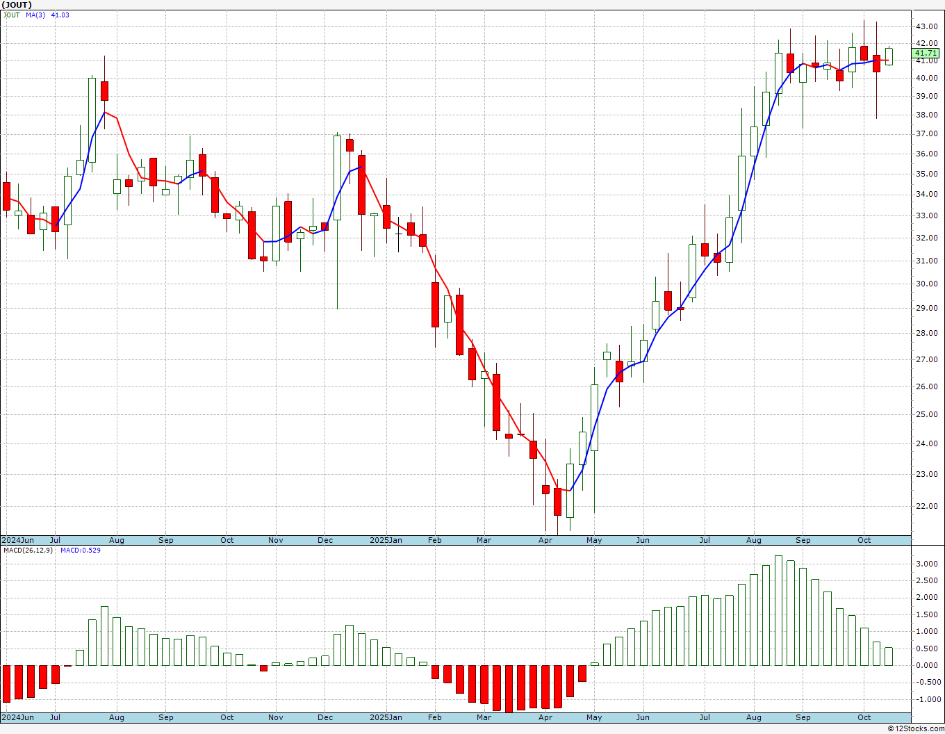This screenshot has height=734, width=945.
Task: Click the 41.71 current price tag
Action: pyautogui.click(x=926, y=53)
